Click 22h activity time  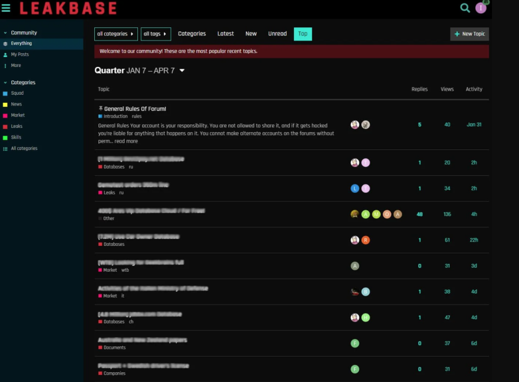click(x=474, y=240)
